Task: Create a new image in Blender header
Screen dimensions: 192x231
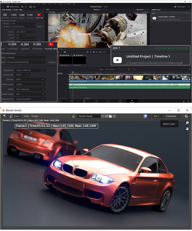Action: [x=106, y=116]
